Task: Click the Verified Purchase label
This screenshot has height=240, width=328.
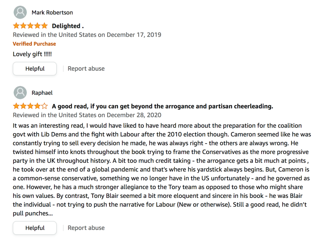Action: pos(34,44)
